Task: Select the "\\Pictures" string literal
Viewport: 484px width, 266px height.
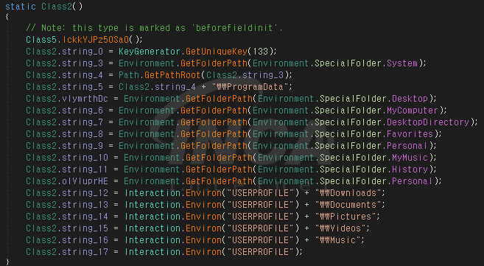Action: [346, 217]
